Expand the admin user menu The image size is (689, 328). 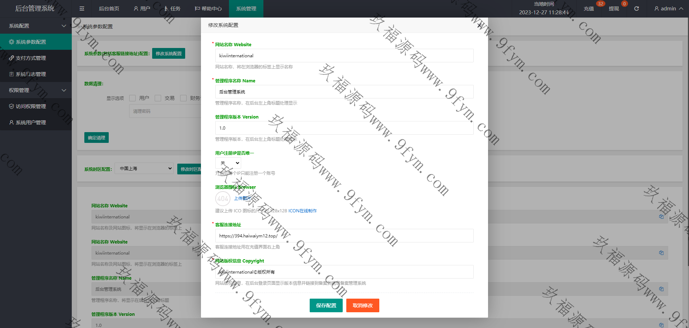pos(668,9)
